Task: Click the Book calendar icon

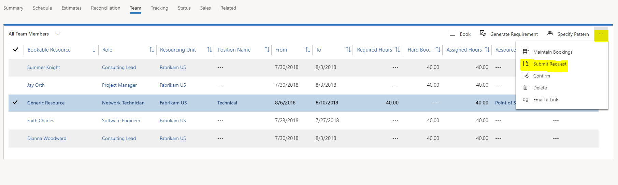Action: click(x=452, y=33)
